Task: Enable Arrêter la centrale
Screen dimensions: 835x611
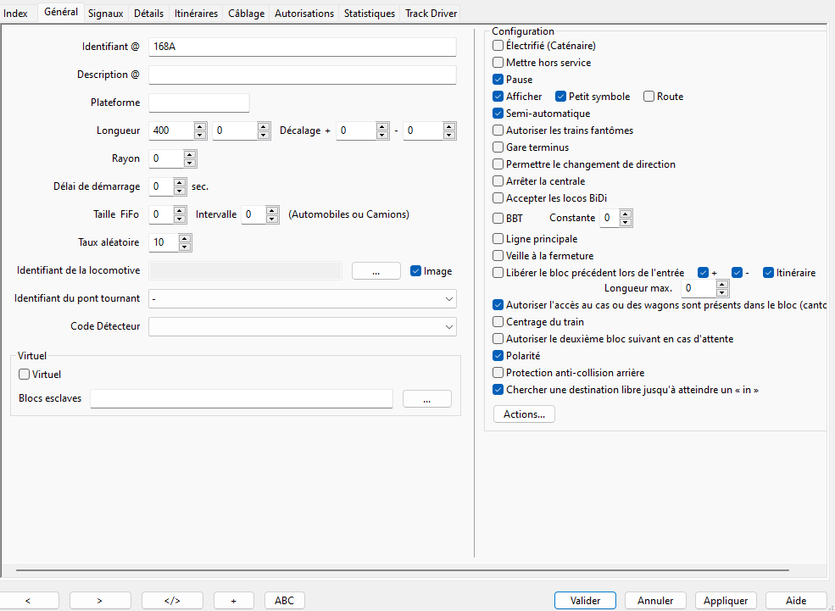Action: coord(498,181)
